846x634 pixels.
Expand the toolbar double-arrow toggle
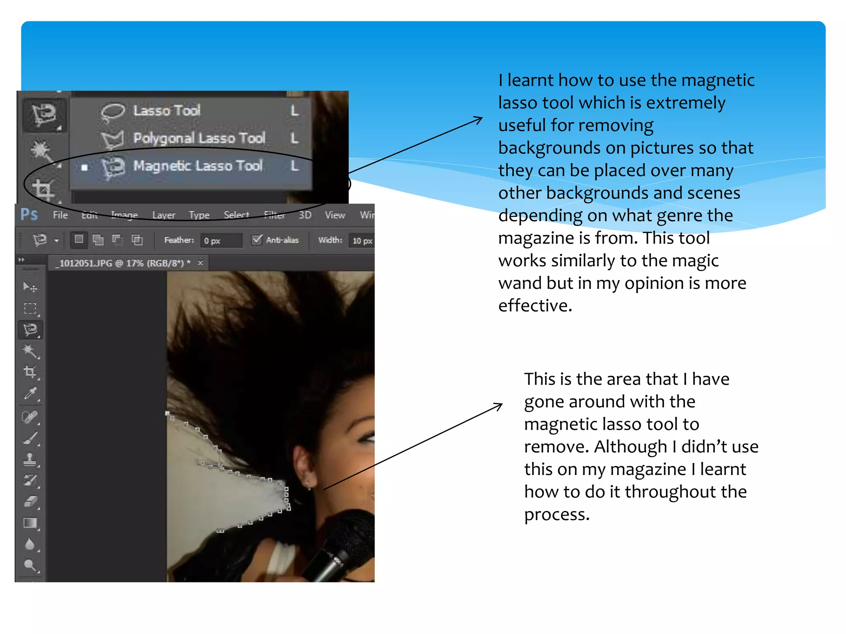click(21, 260)
